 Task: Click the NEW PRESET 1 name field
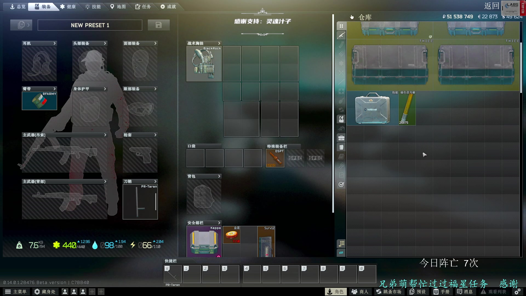90,25
